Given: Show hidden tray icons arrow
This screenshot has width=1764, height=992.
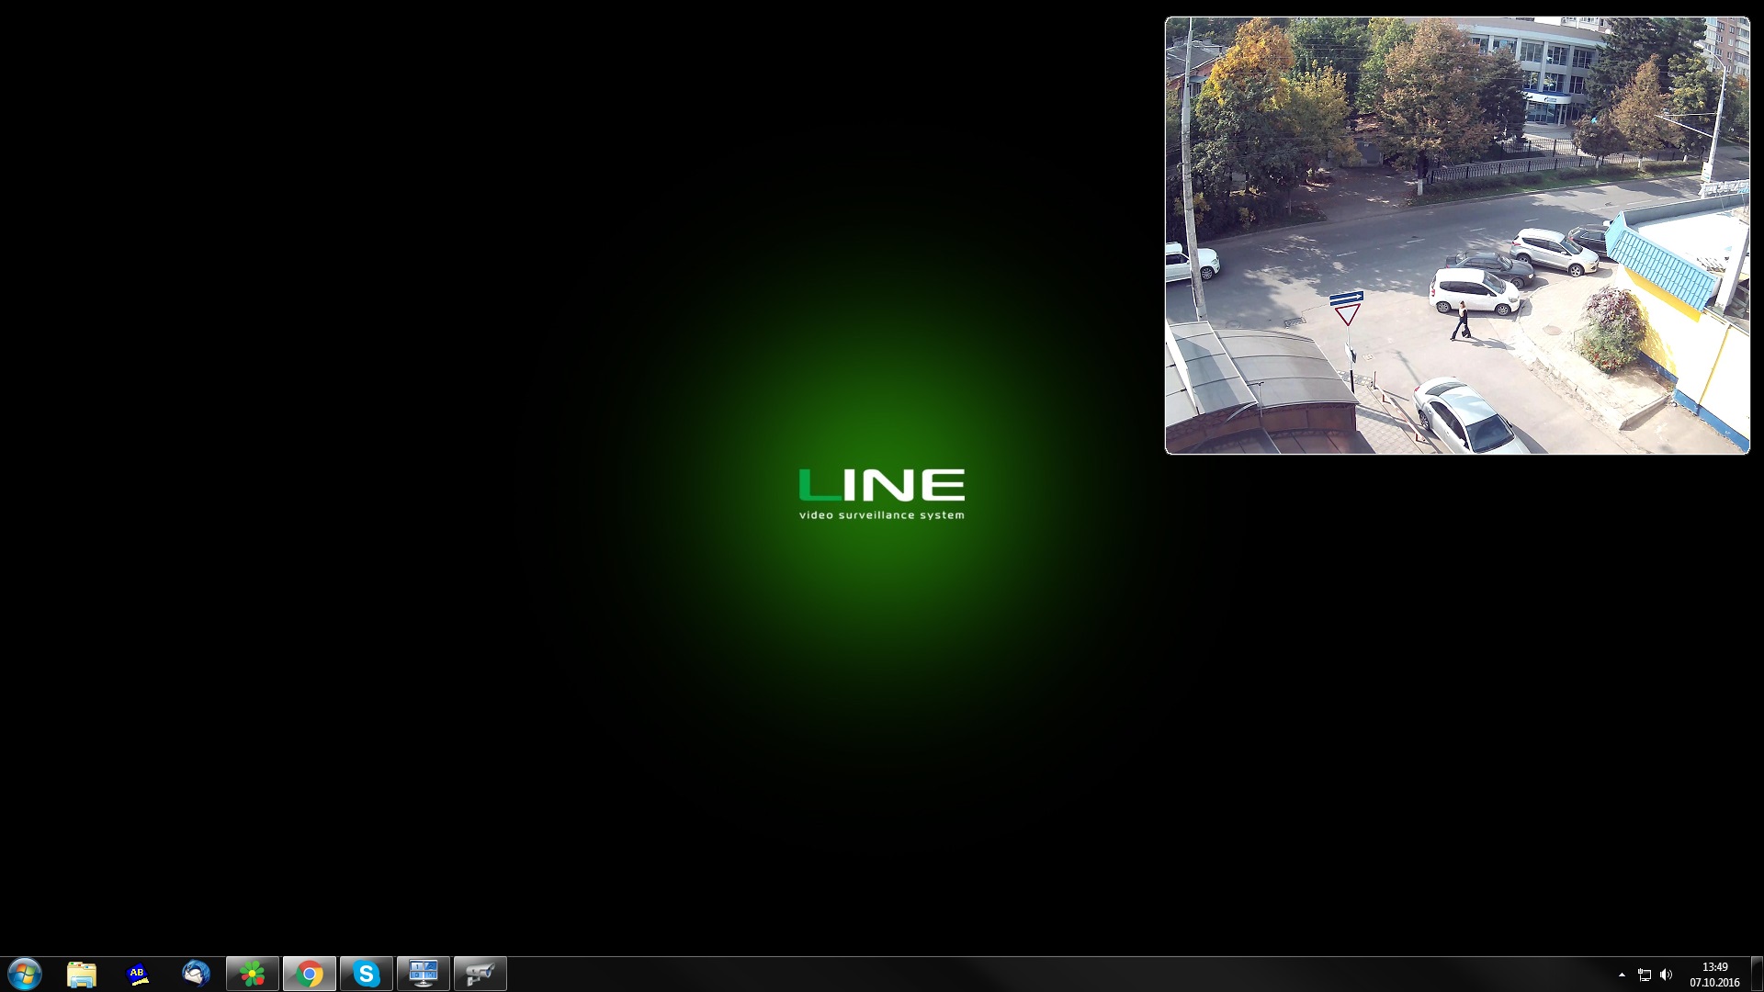Looking at the screenshot, I should click(x=1622, y=975).
